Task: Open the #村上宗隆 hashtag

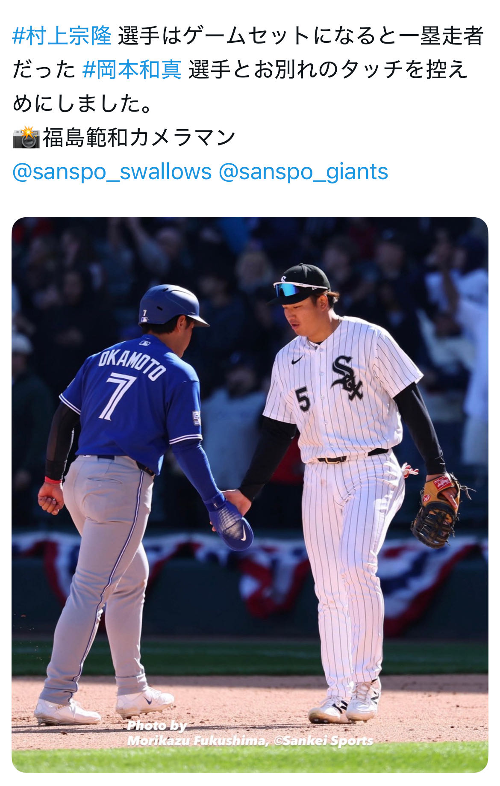Action: pyautogui.click(x=62, y=35)
